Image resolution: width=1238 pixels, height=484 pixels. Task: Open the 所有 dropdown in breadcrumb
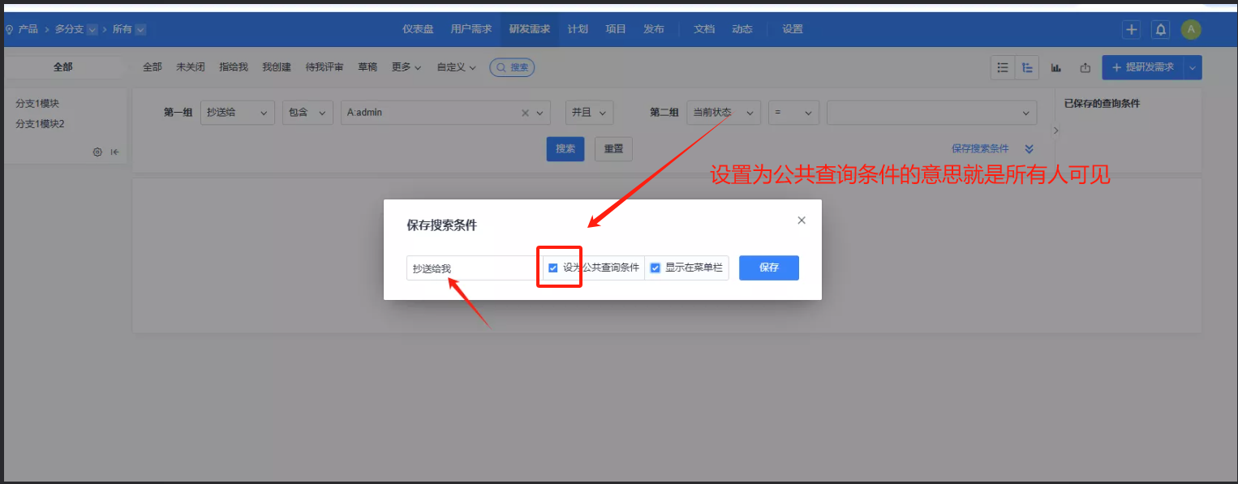click(140, 29)
